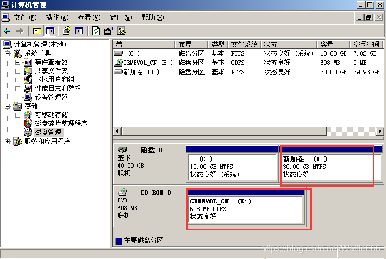Click the Refresh toolbar icon
The image size is (386, 259).
[96, 31]
